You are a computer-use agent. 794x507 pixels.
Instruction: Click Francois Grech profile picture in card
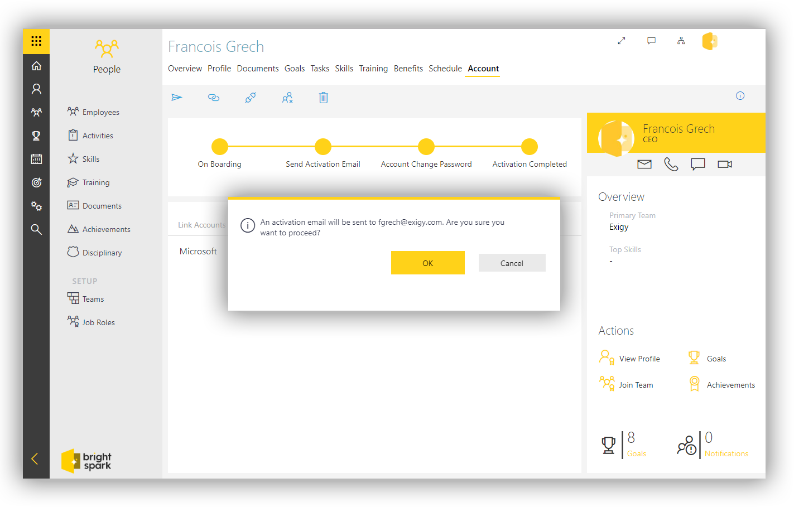[617, 138]
